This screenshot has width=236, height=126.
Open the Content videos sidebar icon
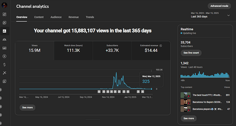pos(4,22)
